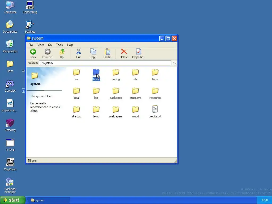This screenshot has height=204, width=272.
Task: Open the Tools menu
Action: click(x=59, y=45)
